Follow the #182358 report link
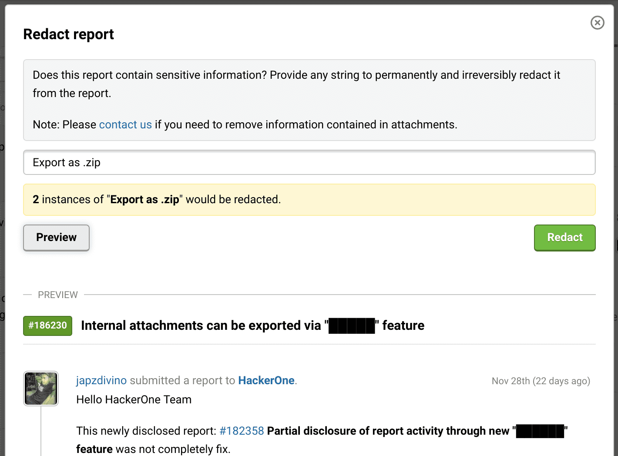Image resolution: width=618 pixels, height=456 pixels. click(242, 431)
